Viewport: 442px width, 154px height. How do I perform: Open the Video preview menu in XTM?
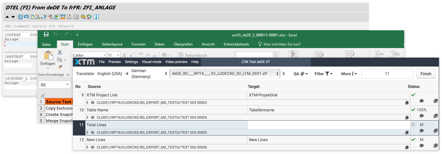pos(176,62)
